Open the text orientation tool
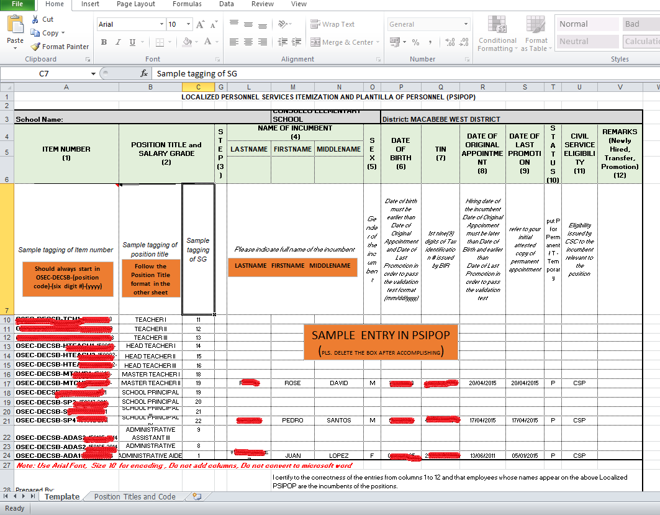This screenshot has width=660, height=515. [x=283, y=24]
